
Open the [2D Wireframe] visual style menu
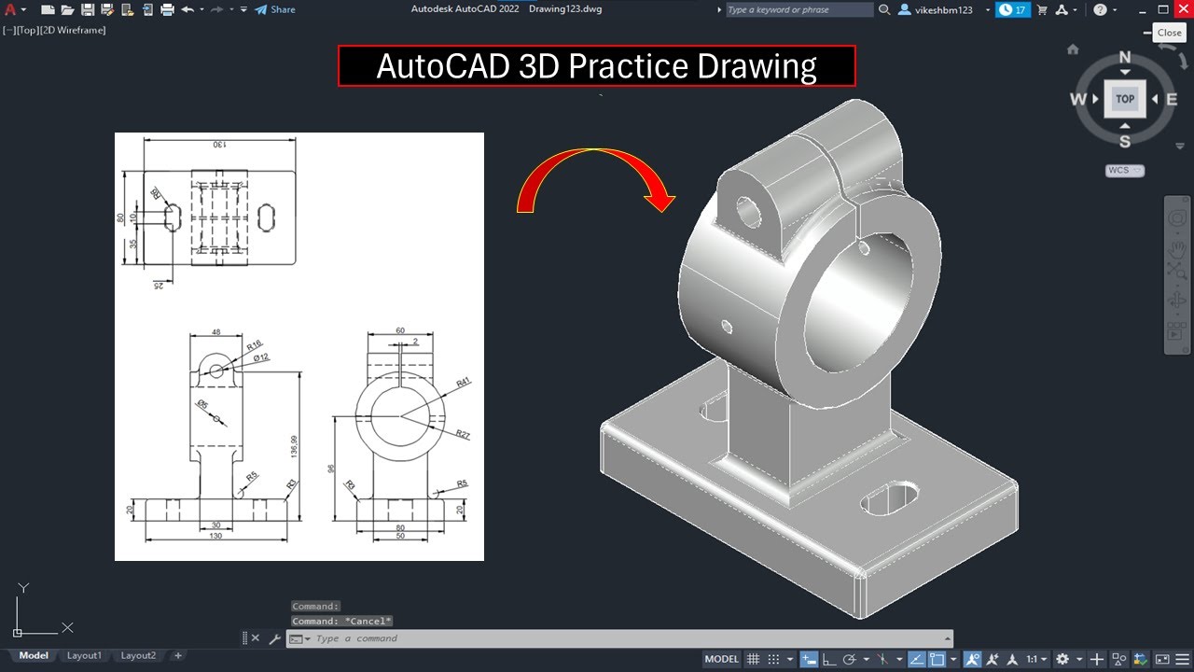click(73, 30)
